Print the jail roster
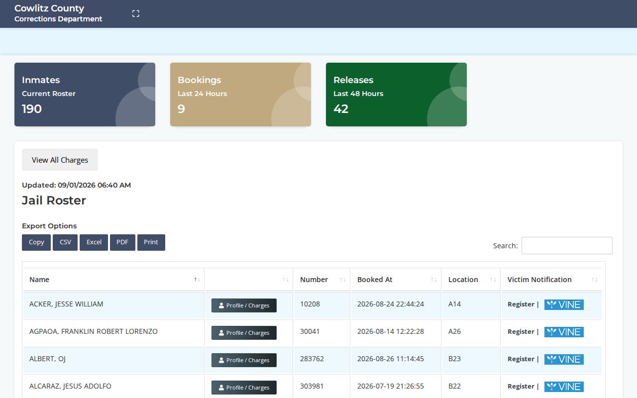Viewport: 637px width, 398px height. click(x=151, y=242)
